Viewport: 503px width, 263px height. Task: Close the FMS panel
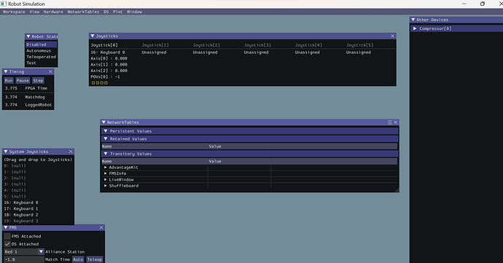101,227
